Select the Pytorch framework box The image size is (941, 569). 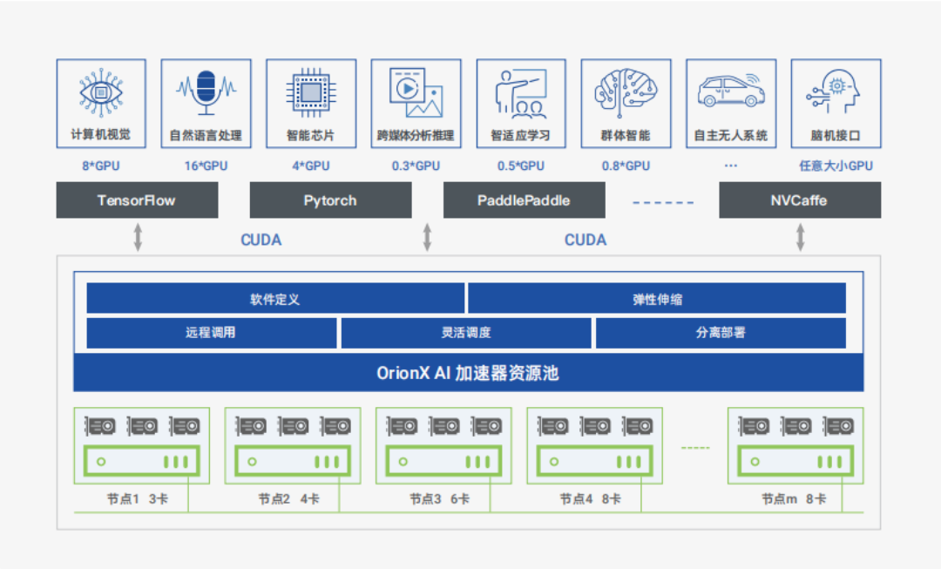[x=330, y=200]
